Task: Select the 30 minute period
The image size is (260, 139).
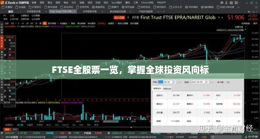Action: click(27, 23)
